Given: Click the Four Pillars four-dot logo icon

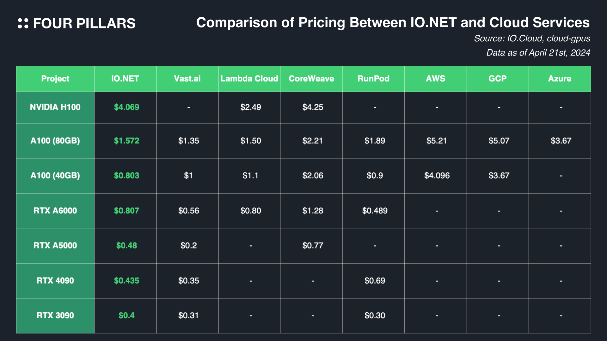Looking at the screenshot, I should (x=23, y=23).
